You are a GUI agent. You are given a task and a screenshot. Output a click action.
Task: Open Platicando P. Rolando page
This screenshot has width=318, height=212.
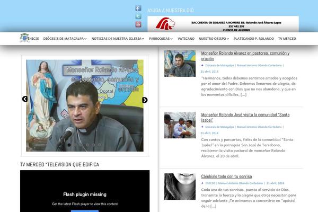[253, 39]
